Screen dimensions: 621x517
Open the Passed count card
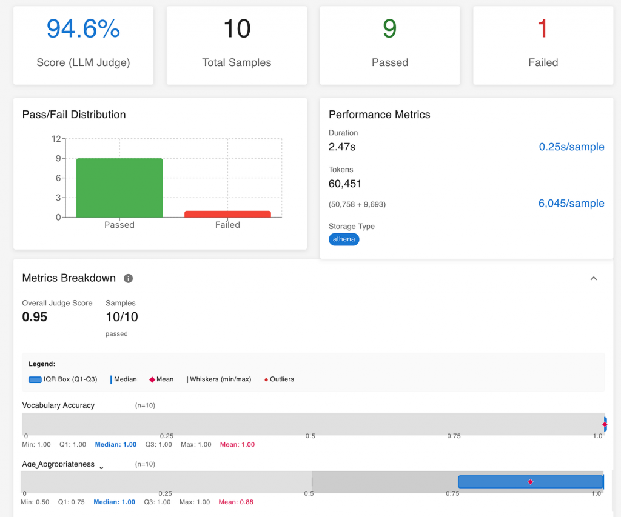pyautogui.click(x=390, y=45)
